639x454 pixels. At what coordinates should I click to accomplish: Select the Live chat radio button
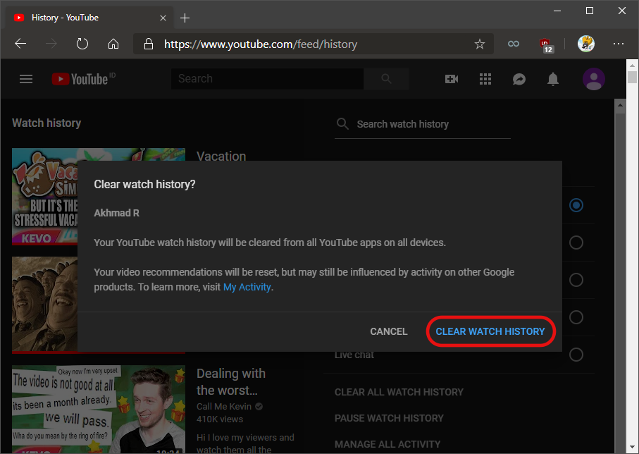click(576, 354)
